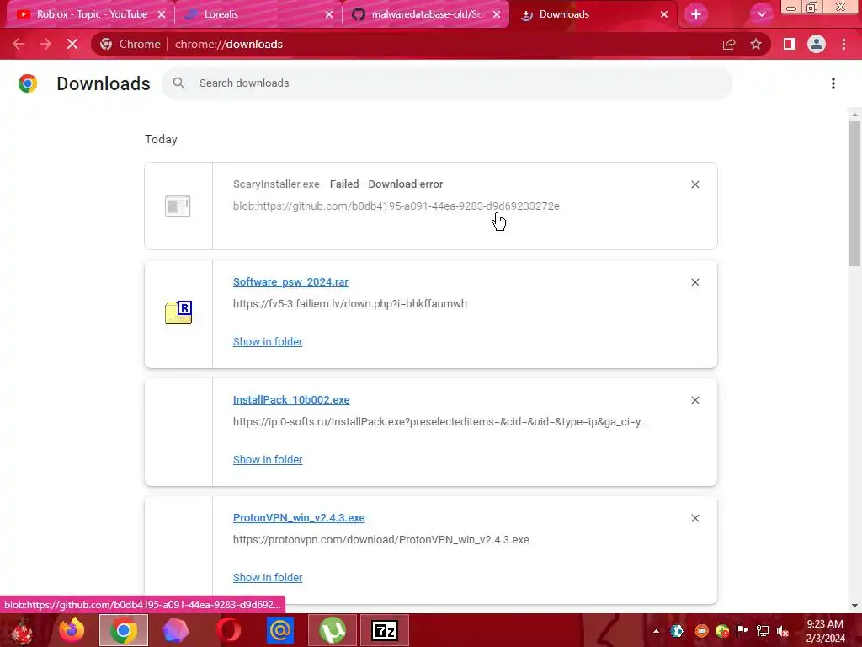Open the Action Center flag icon
Screen dimensions: 862x647
(742, 631)
